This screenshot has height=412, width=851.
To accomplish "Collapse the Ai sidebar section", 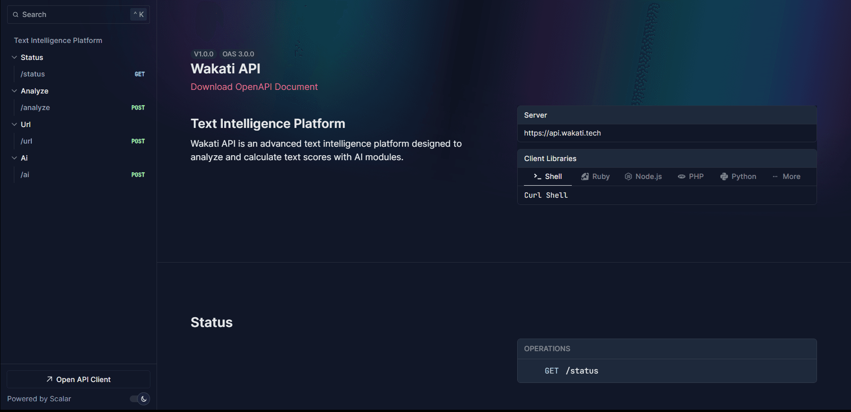I will [x=14, y=158].
